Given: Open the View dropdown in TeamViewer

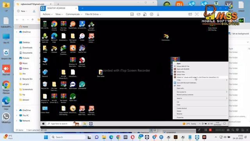Looking at the screenshot, I should [59, 14].
